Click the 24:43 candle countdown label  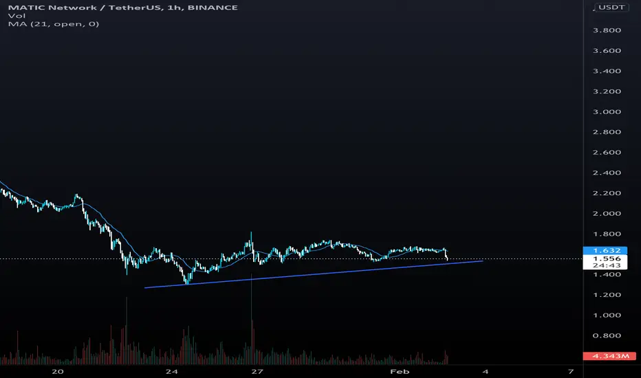coord(607,265)
